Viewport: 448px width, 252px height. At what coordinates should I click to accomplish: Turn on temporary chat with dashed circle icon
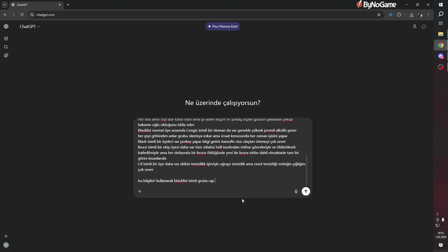[x=424, y=27]
